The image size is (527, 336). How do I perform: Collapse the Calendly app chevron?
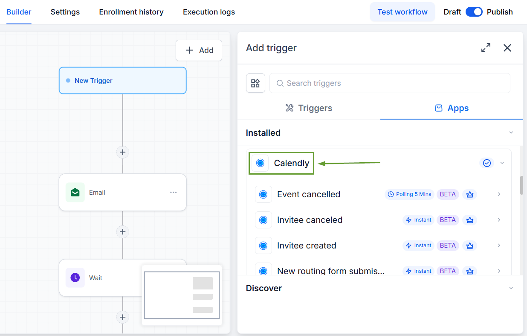(502, 163)
